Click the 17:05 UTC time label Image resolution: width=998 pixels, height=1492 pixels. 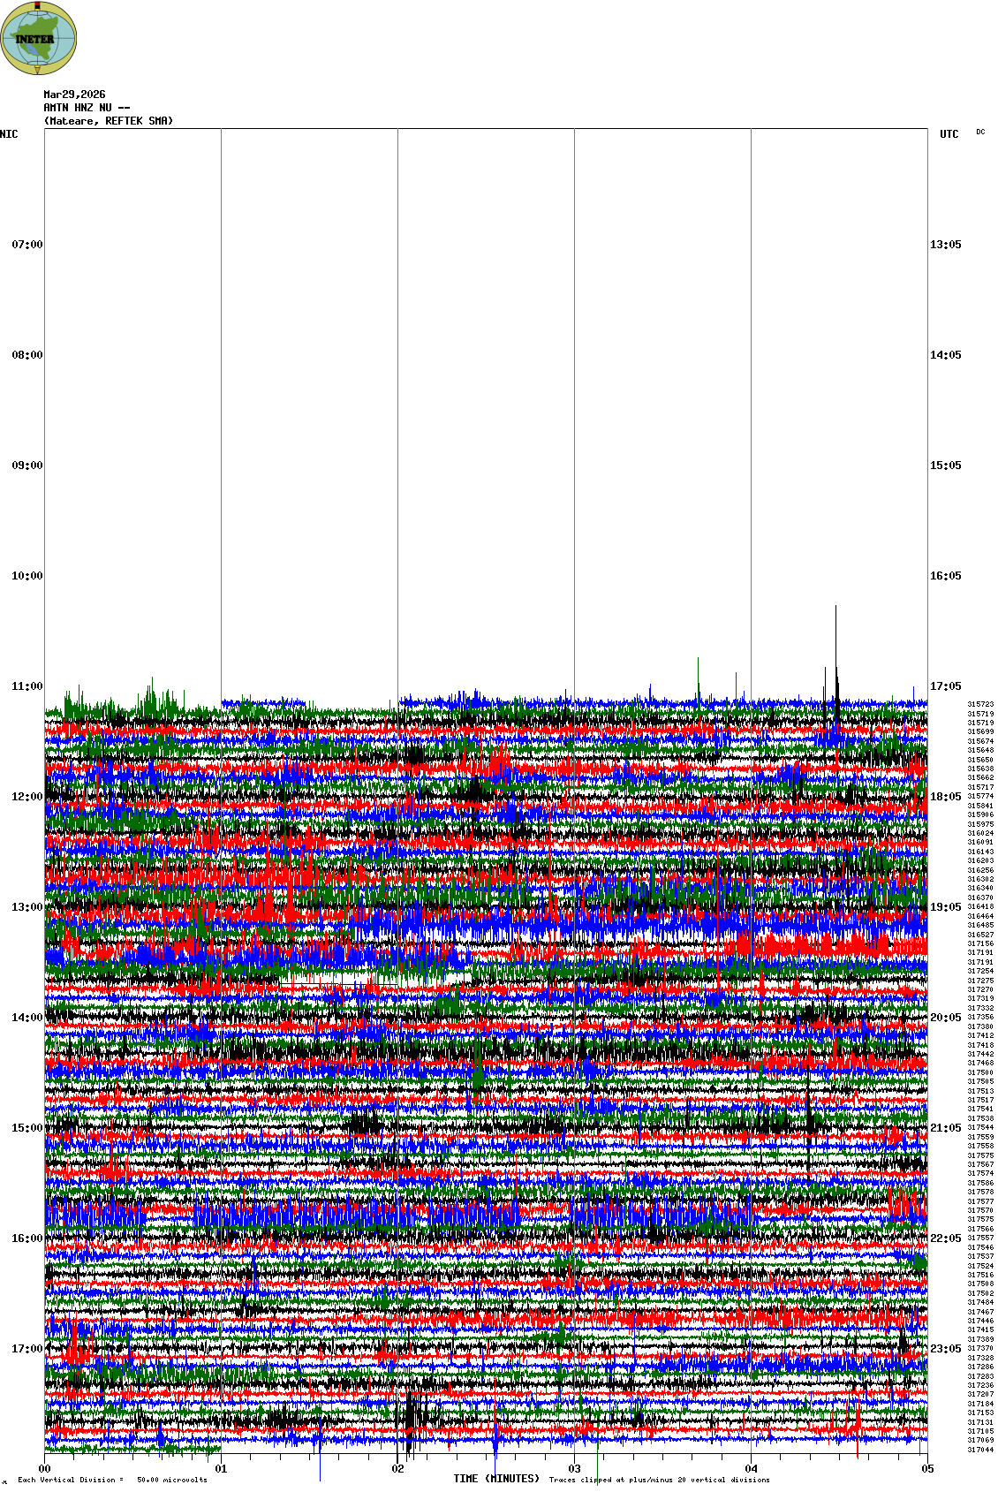[x=945, y=686]
